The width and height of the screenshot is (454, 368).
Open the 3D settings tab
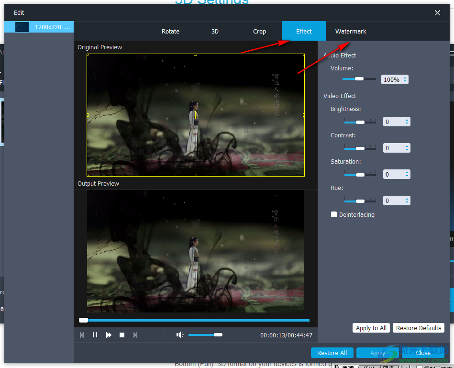[215, 31]
